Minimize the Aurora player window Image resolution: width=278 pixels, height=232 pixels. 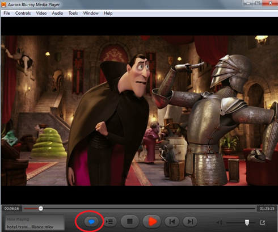point(248,3)
